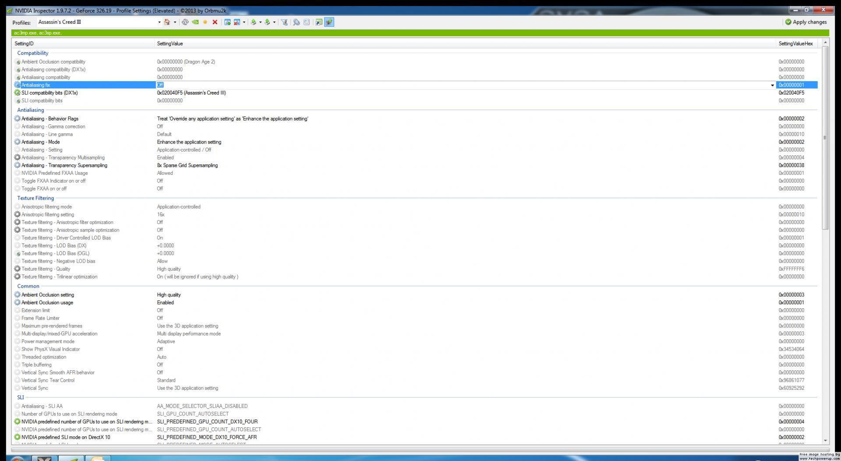The image size is (841, 461).
Task: Select the NVIDIA Predefined FXAA Usage row
Action: click(415, 173)
